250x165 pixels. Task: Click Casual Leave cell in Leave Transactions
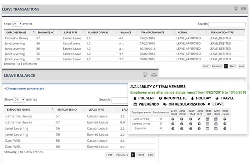tap(71, 43)
